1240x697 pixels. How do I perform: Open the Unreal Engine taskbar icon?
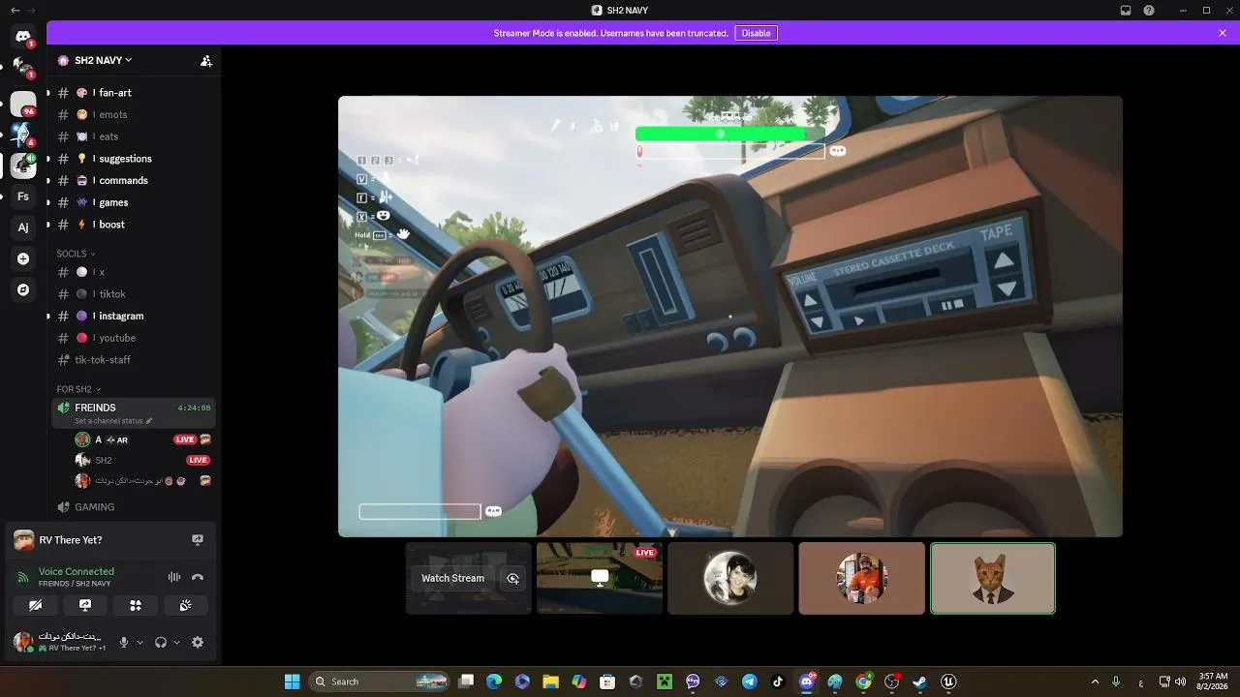948,682
